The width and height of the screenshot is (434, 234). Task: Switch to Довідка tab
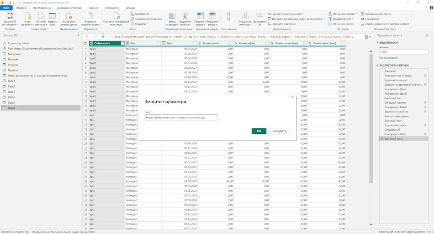point(131,8)
